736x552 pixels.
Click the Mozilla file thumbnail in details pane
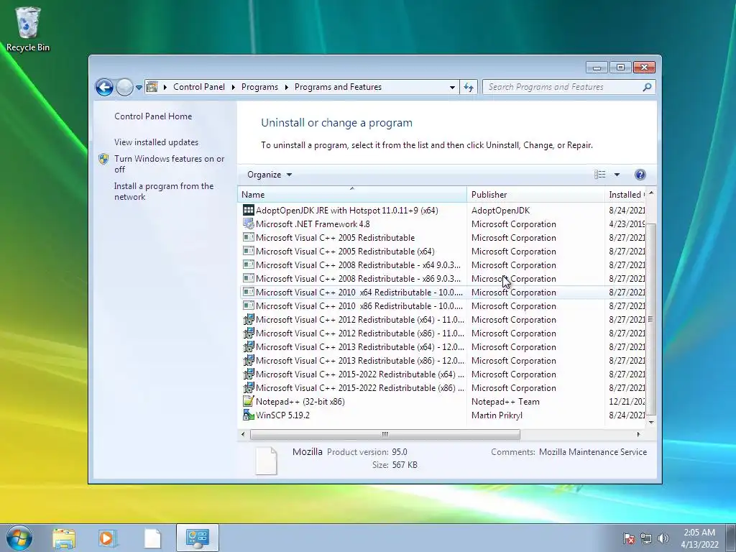pos(266,461)
